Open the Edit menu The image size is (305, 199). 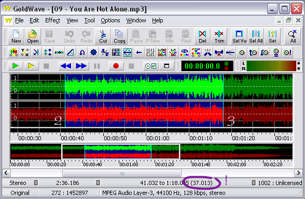pyautogui.click(x=34, y=20)
